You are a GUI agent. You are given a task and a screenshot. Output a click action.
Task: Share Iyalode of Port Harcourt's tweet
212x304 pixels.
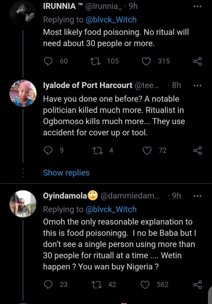[197, 150]
